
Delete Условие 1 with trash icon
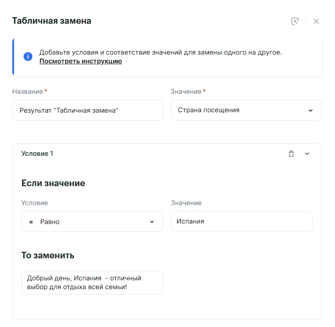click(291, 154)
